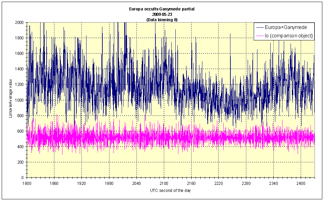
Task: Click x-axis label 2160
Action: 191,183
